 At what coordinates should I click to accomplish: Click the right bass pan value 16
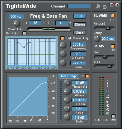62,23
